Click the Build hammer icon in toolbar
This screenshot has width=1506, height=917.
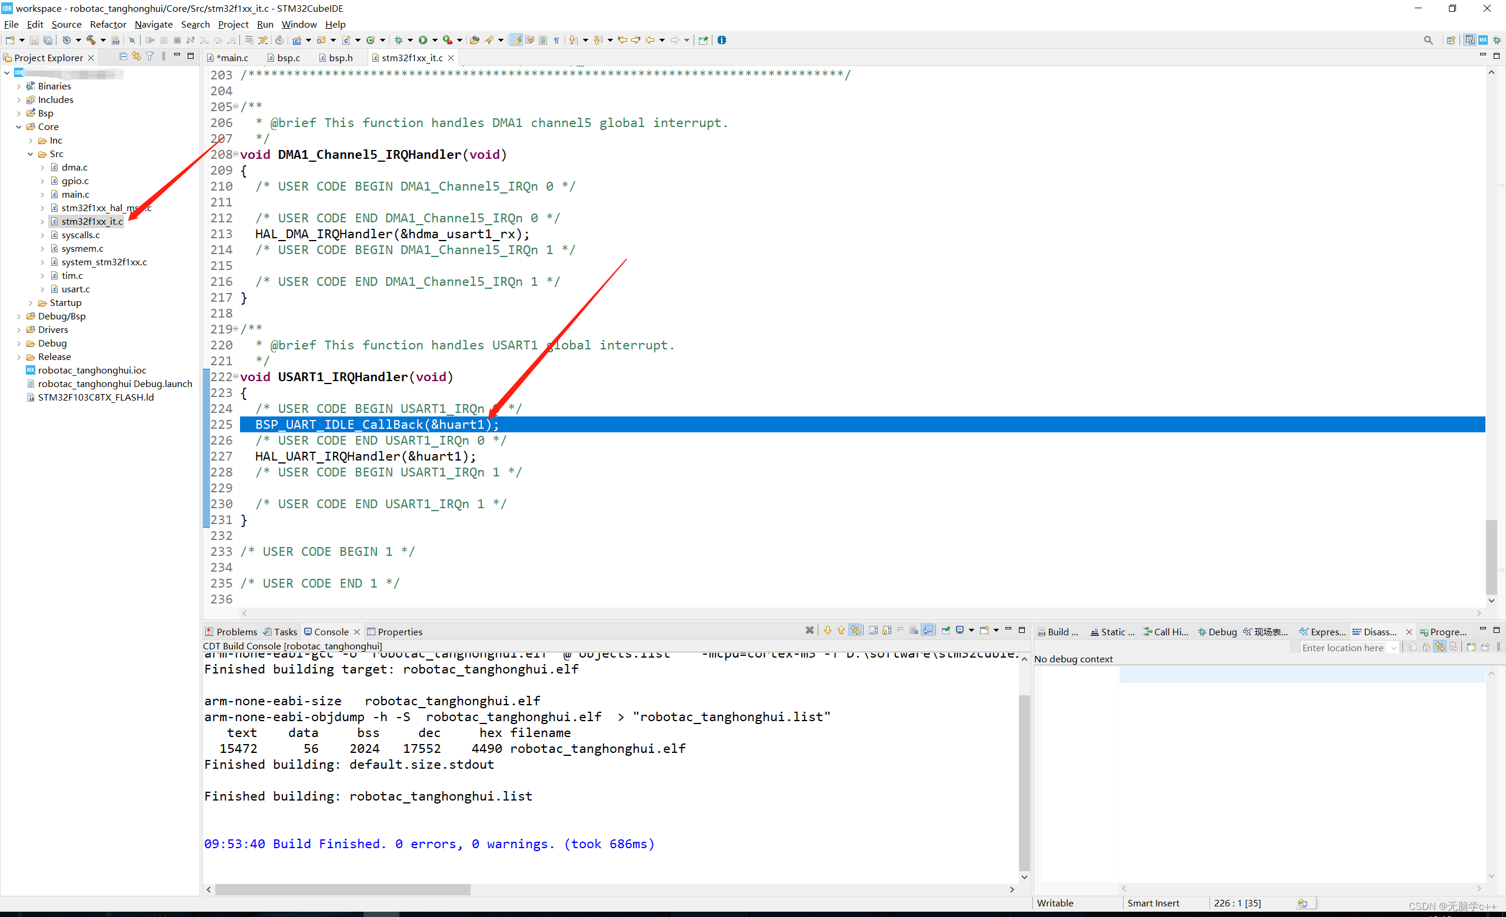point(91,41)
